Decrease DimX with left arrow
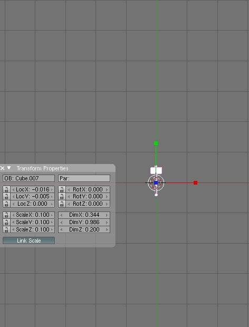The height and width of the screenshot is (327, 249). coord(61,215)
